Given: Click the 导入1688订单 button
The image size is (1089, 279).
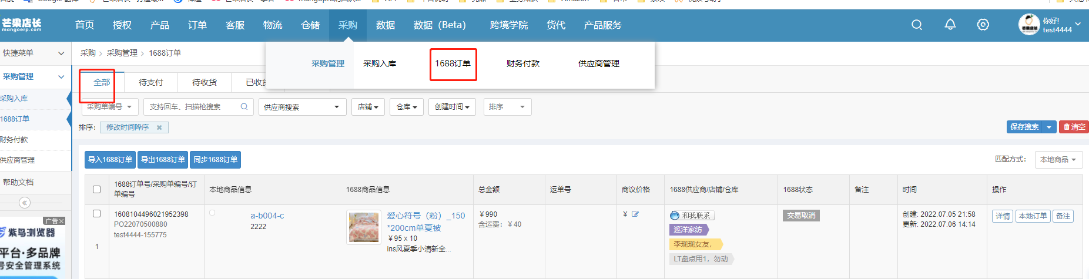Looking at the screenshot, I should coord(110,160).
